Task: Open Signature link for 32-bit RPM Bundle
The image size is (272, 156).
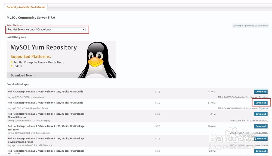Action: tap(263, 97)
